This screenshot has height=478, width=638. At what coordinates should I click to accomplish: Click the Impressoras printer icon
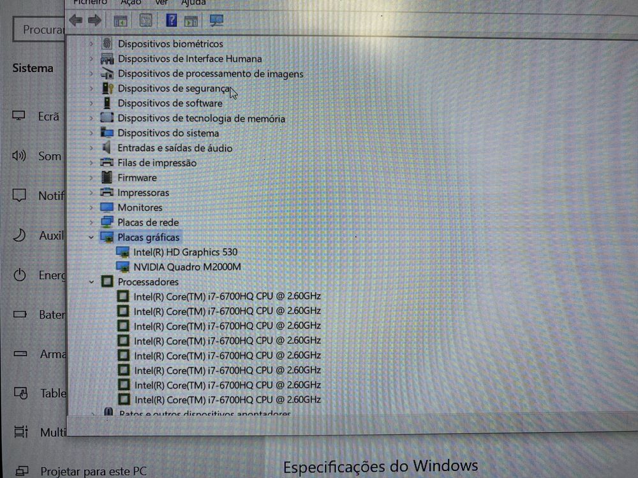pyautogui.click(x=107, y=192)
